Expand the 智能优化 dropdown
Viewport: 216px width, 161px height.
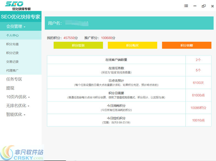tap(16, 114)
